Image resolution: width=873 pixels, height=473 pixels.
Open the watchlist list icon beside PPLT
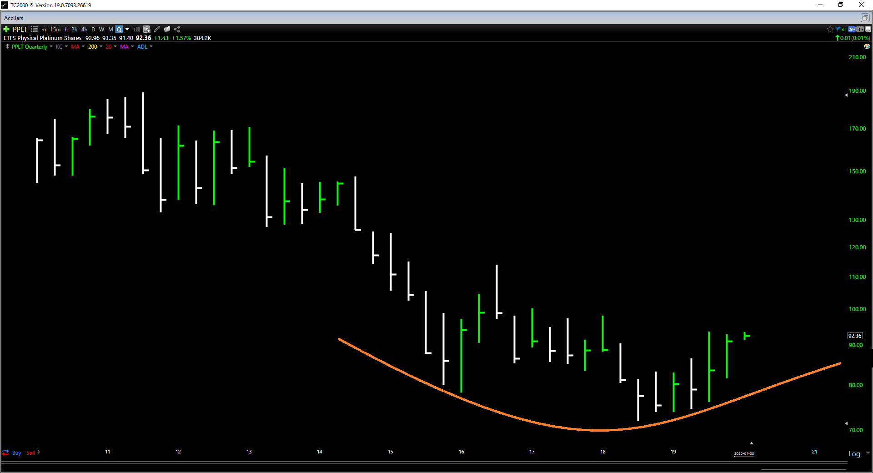coord(34,29)
